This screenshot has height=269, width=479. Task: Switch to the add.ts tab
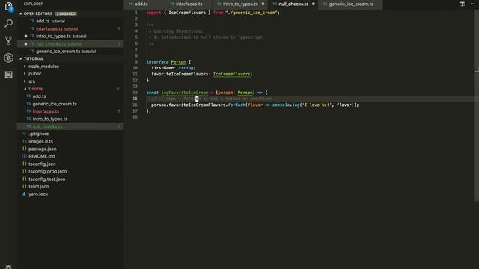click(x=144, y=4)
